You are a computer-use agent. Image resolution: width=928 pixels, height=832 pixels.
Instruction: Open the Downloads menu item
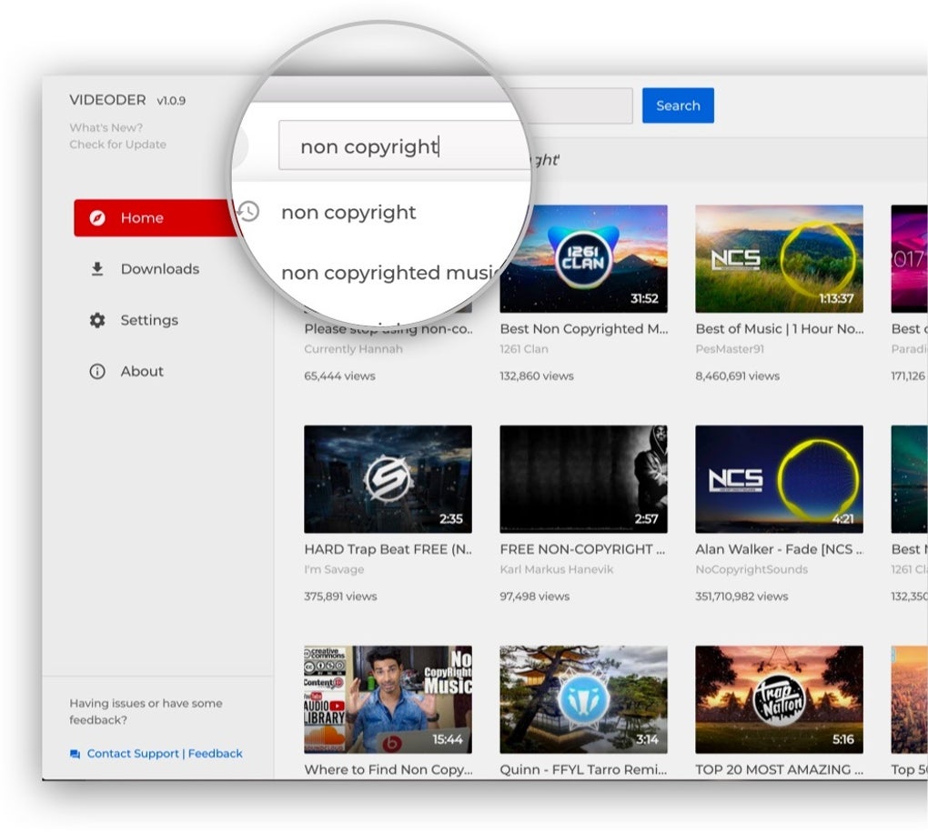click(160, 269)
